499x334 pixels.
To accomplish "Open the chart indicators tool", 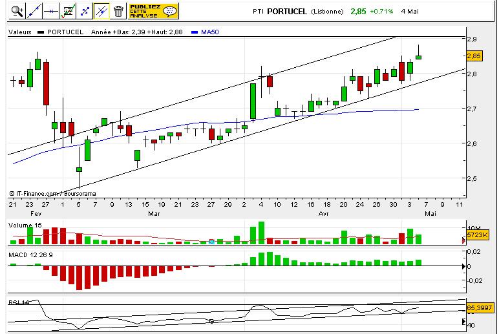I will (68, 11).
